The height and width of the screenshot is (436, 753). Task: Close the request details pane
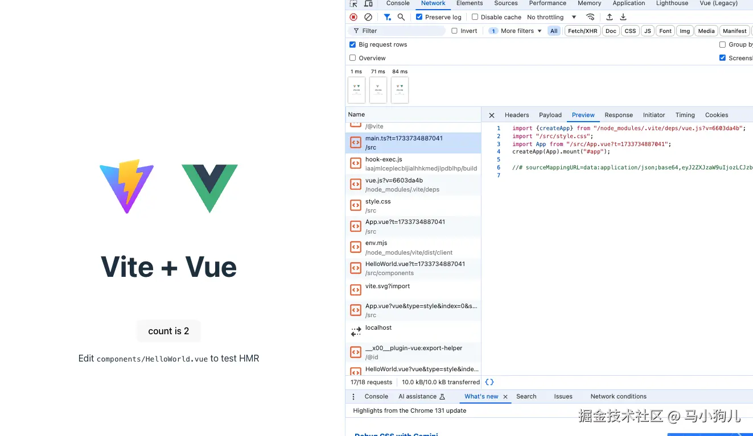click(492, 115)
